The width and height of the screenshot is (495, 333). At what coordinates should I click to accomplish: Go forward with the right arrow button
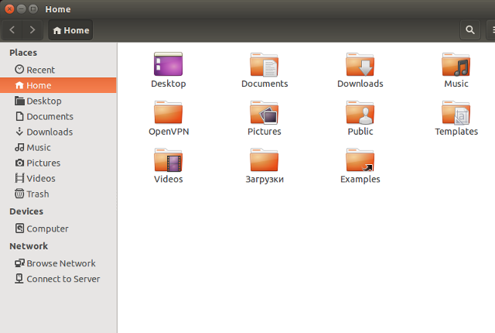[32, 30]
